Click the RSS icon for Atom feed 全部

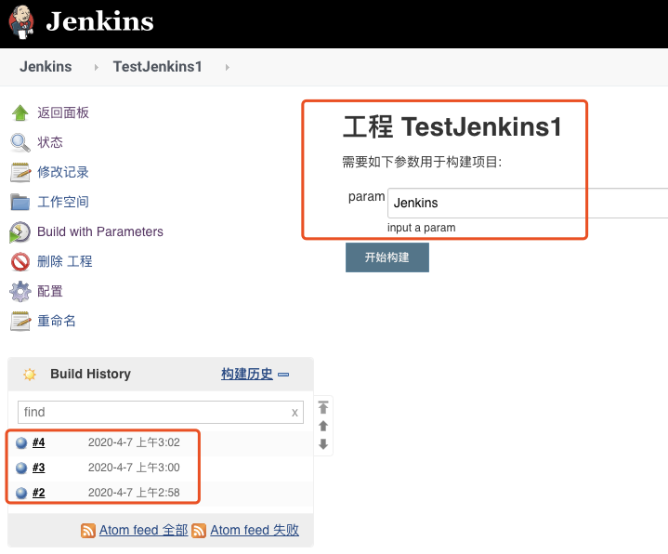[x=88, y=531]
